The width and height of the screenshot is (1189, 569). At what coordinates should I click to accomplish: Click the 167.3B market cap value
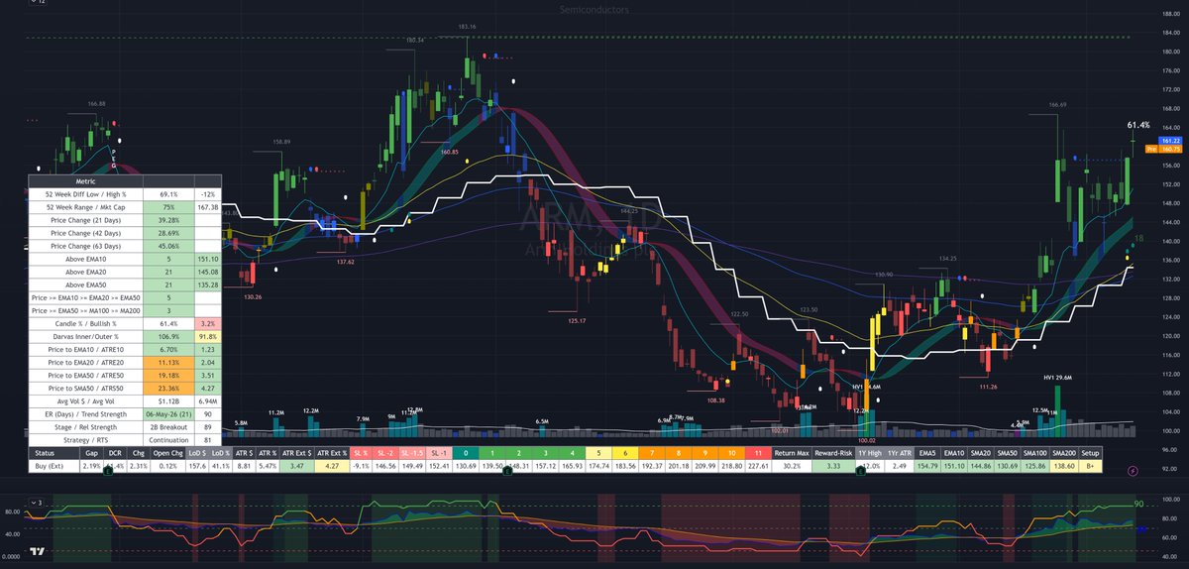(x=208, y=208)
